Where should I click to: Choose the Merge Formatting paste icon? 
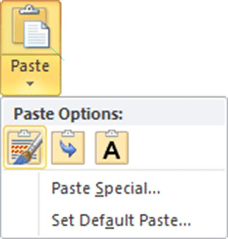tap(68, 147)
